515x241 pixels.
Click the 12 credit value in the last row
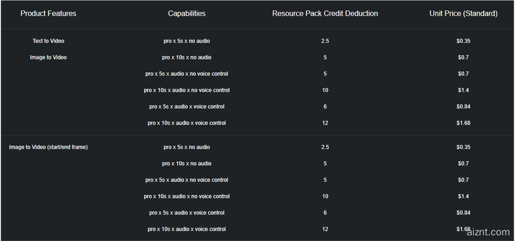point(325,229)
